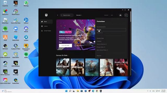Image resolution: width=167 pixels, height=93 pixels.
Task: Click Sign Out in account menu
Action: coord(99,56)
